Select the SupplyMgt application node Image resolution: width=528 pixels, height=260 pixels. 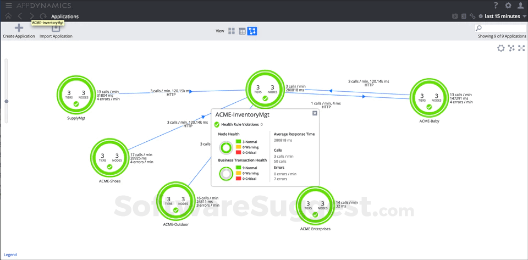[76, 95]
